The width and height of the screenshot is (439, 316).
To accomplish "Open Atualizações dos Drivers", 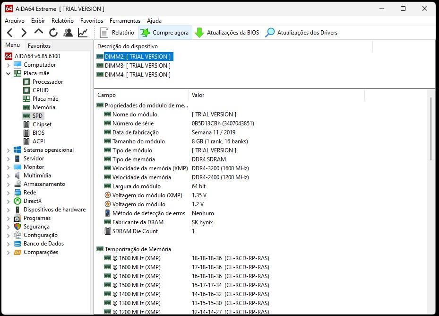I will (301, 33).
